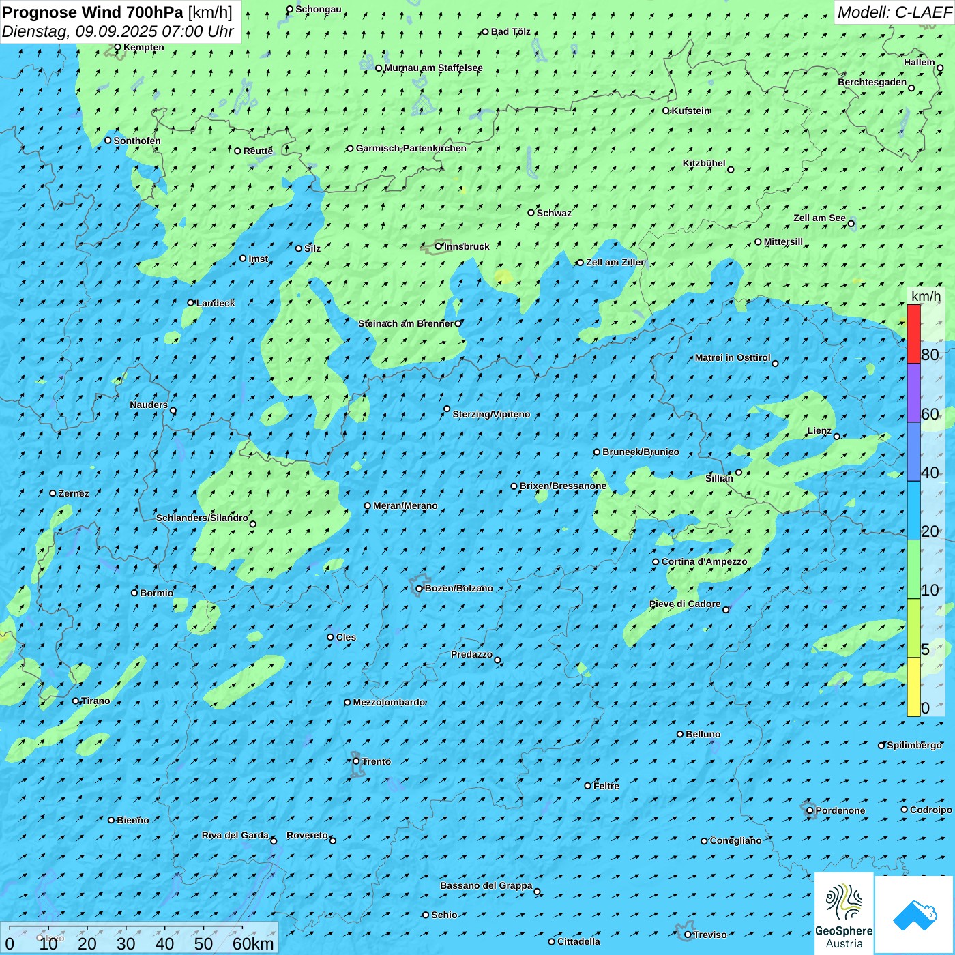
Task: Click the Treviso city label
Action: [710, 935]
